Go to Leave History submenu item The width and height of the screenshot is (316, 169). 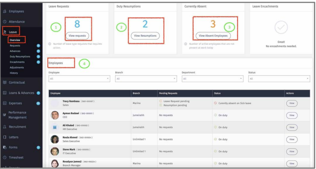tap(14, 73)
